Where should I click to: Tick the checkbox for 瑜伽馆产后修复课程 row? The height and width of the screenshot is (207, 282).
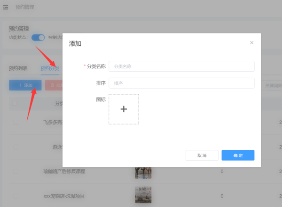pos(16,171)
